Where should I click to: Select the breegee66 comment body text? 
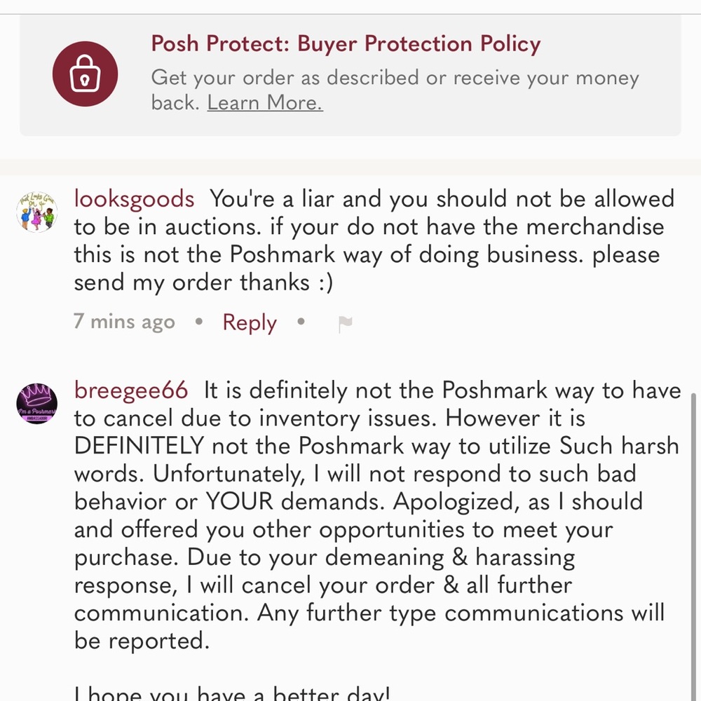click(x=377, y=515)
